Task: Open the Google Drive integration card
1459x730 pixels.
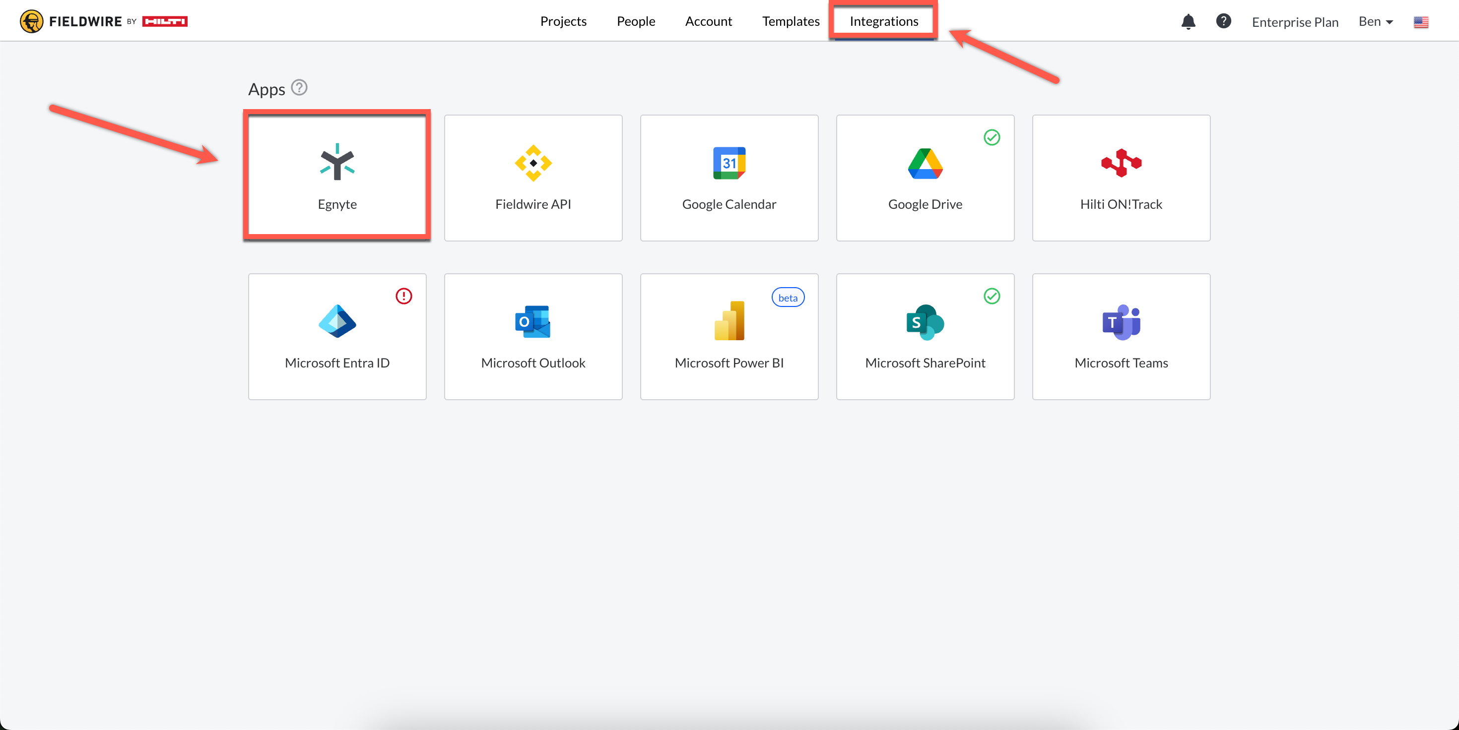Action: pos(925,178)
